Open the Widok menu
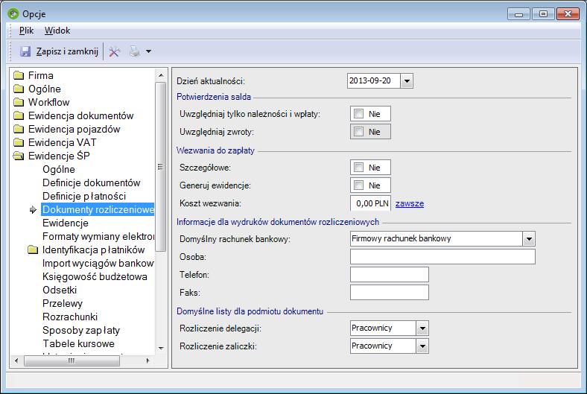Viewport: 587px width, 394px height. click(x=57, y=31)
